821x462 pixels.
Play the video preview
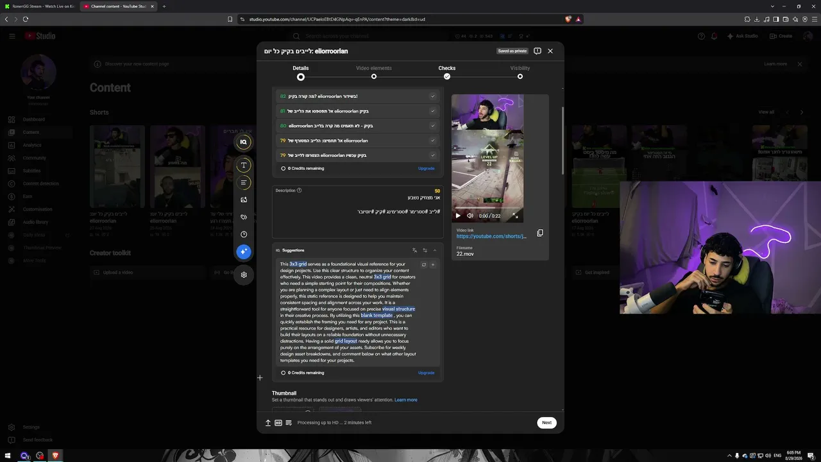click(x=458, y=216)
